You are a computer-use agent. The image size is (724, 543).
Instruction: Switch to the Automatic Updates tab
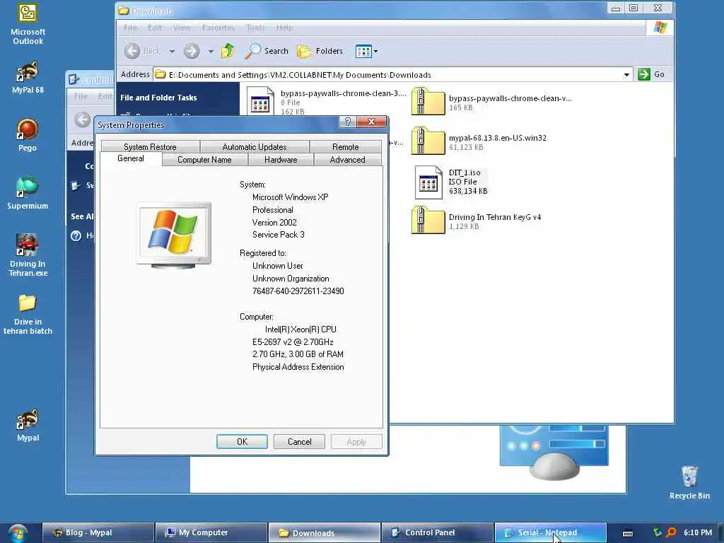(255, 147)
